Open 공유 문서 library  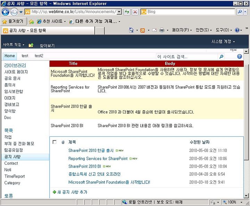tap(12, 78)
